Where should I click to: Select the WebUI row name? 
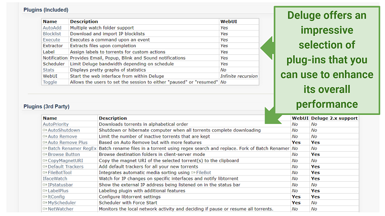(x=50, y=76)
